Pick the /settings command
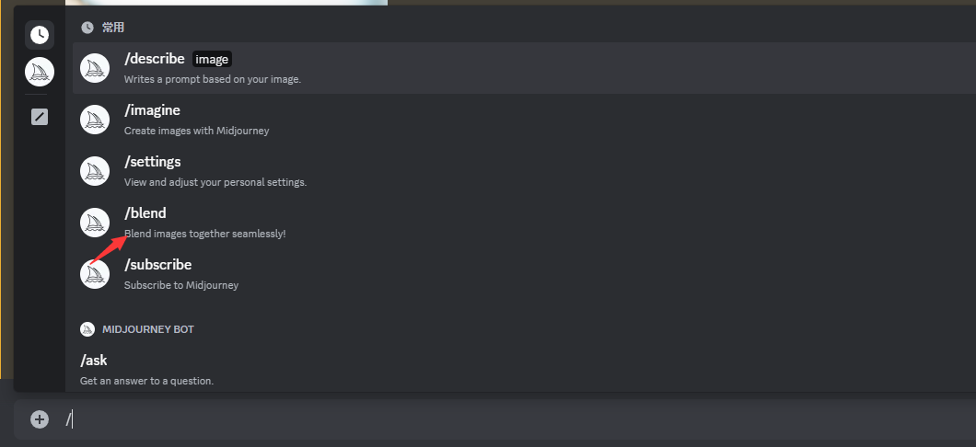 (153, 162)
